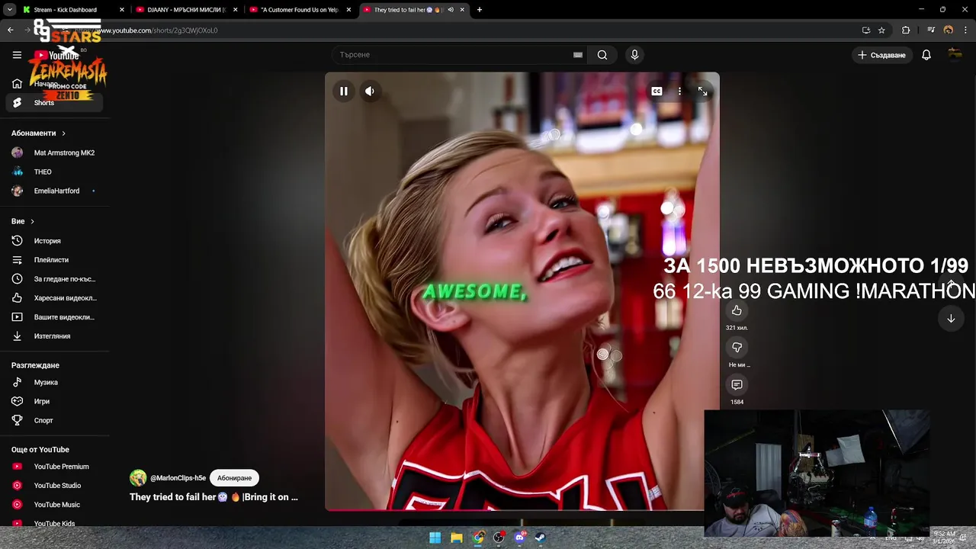Open the Short's three-dot options menu
The image size is (976, 549).
pos(679,91)
